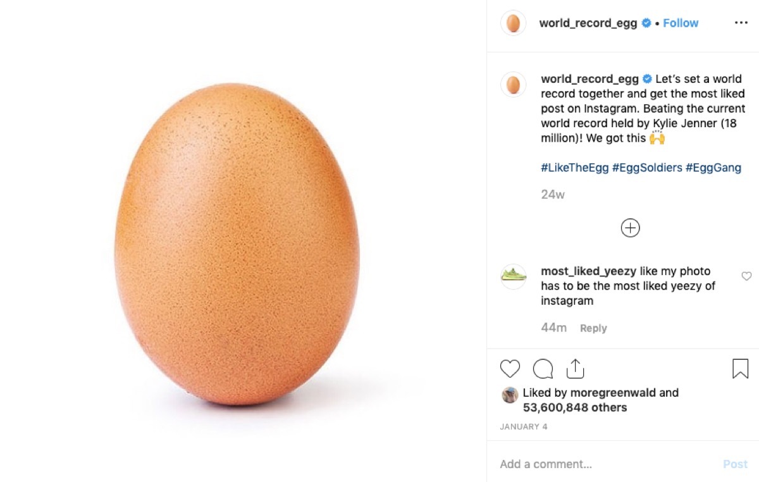The image size is (759, 482).
Task: Unlike the post by toggling the heart
Action: [x=510, y=368]
